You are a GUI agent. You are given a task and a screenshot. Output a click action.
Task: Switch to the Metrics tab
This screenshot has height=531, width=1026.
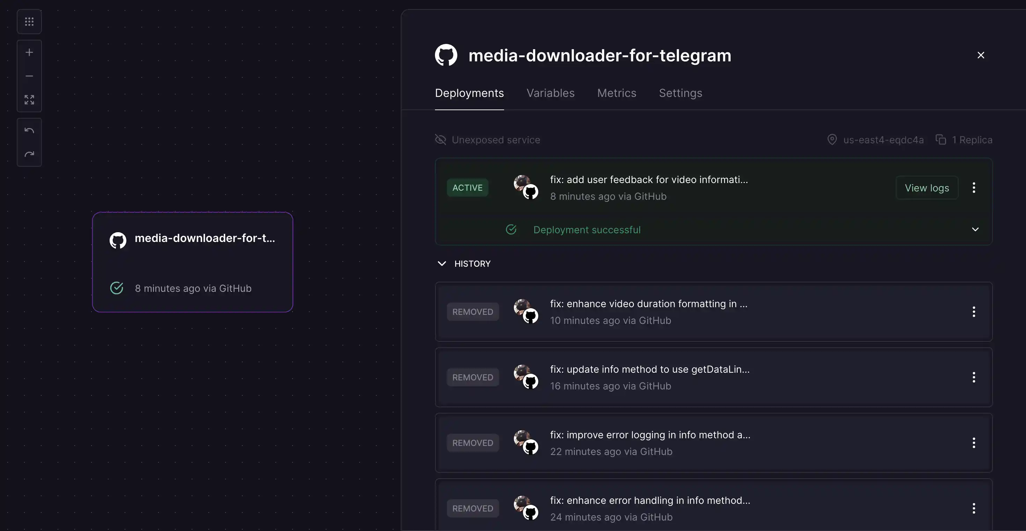click(617, 93)
